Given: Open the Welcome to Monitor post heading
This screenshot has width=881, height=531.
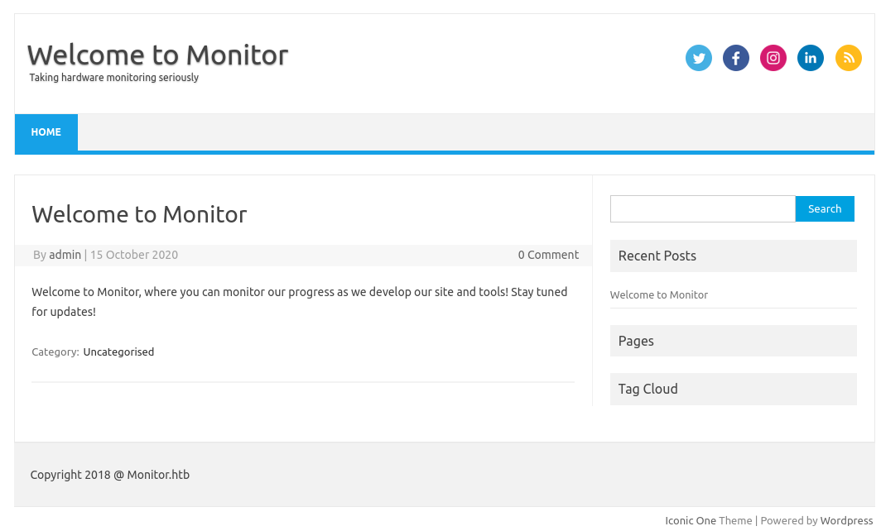Looking at the screenshot, I should (x=139, y=214).
